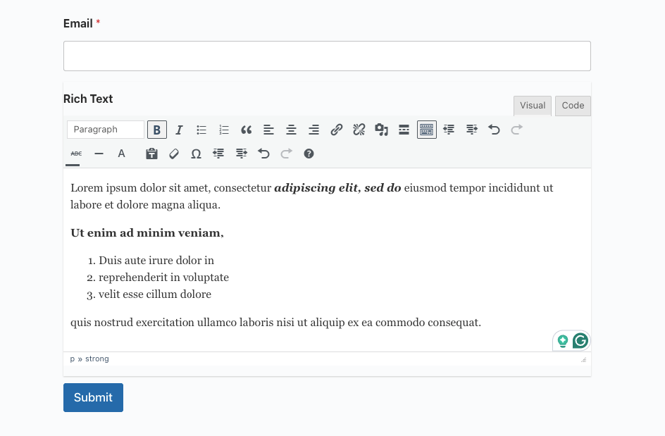Apply blockquote formatting
The image size is (665, 436).
[246, 130]
